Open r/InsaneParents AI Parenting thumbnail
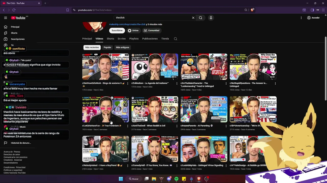This screenshot has height=183, width=327. pos(204,109)
